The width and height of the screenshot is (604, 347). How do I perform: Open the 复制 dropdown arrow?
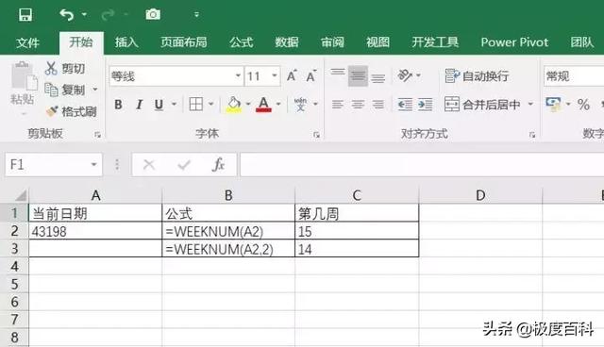pos(94,90)
